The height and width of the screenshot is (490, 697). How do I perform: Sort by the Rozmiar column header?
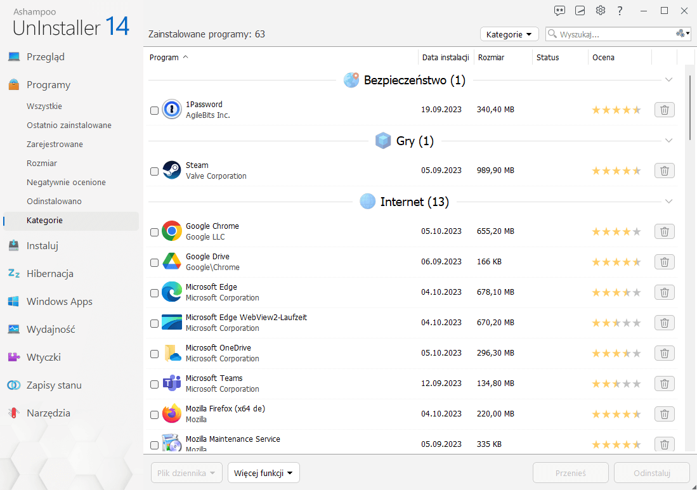[x=491, y=57]
